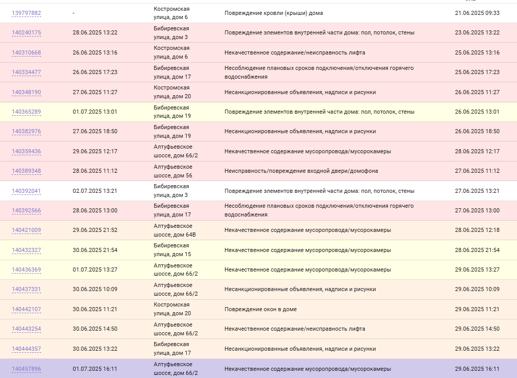This screenshot has height=378, width=517.
Task: Open request link 140437331
Action: coord(26,289)
